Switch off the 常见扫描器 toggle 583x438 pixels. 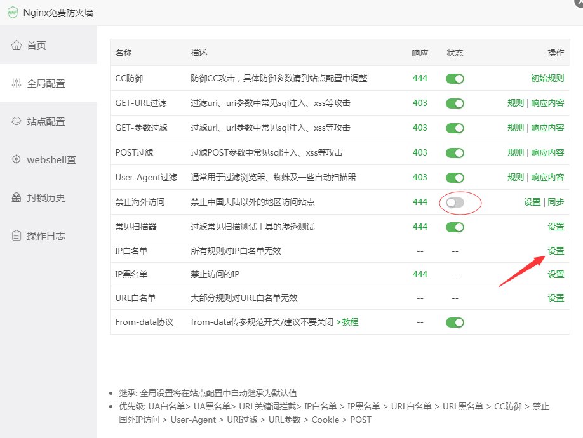[455, 226]
